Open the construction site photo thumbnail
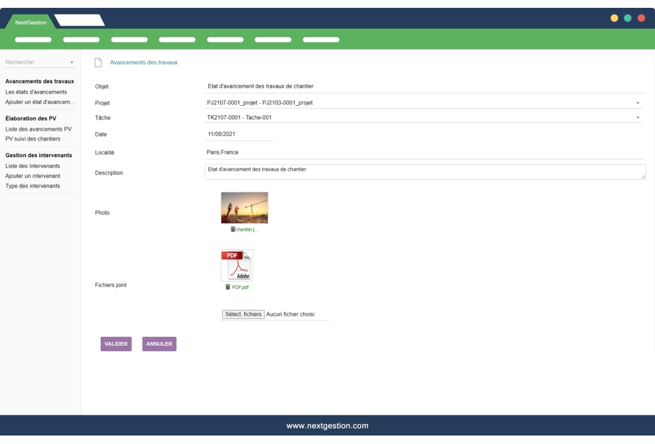This screenshot has height=444, width=655. [244, 208]
